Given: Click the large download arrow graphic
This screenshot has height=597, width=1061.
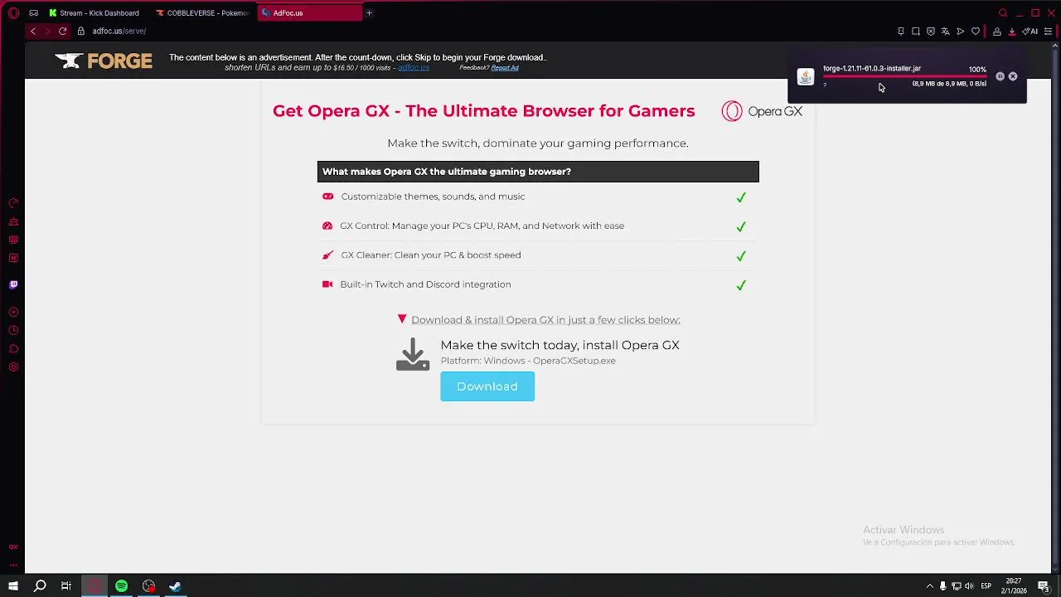Looking at the screenshot, I should 413,354.
